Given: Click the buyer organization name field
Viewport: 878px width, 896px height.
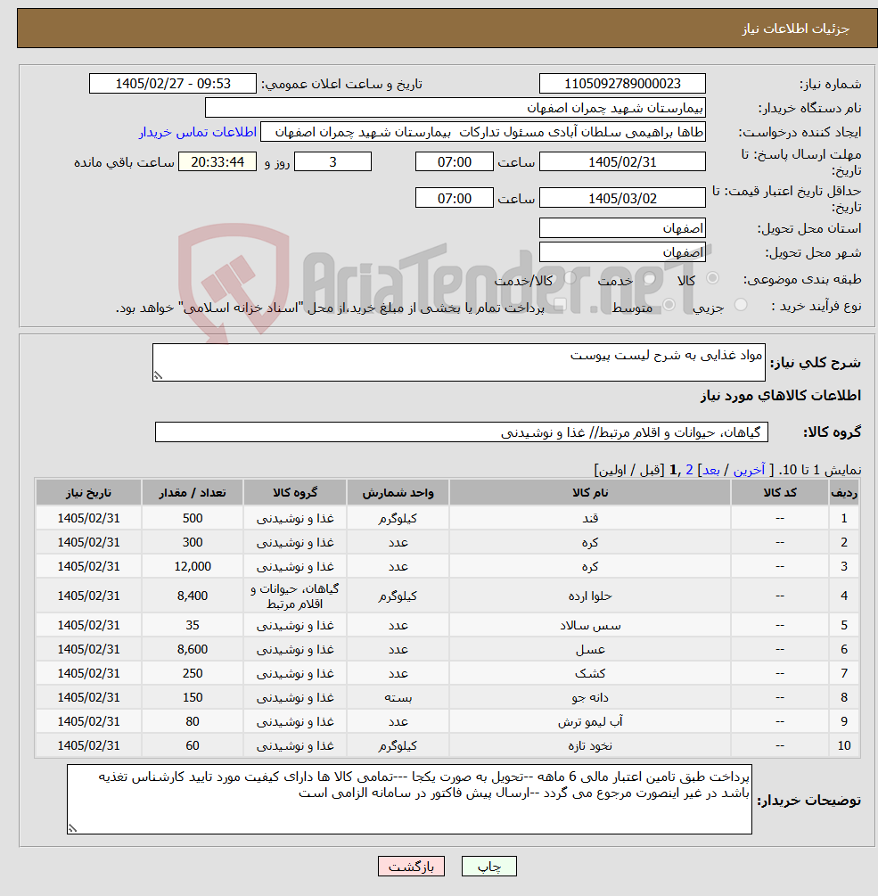Looking at the screenshot, I should point(455,107).
